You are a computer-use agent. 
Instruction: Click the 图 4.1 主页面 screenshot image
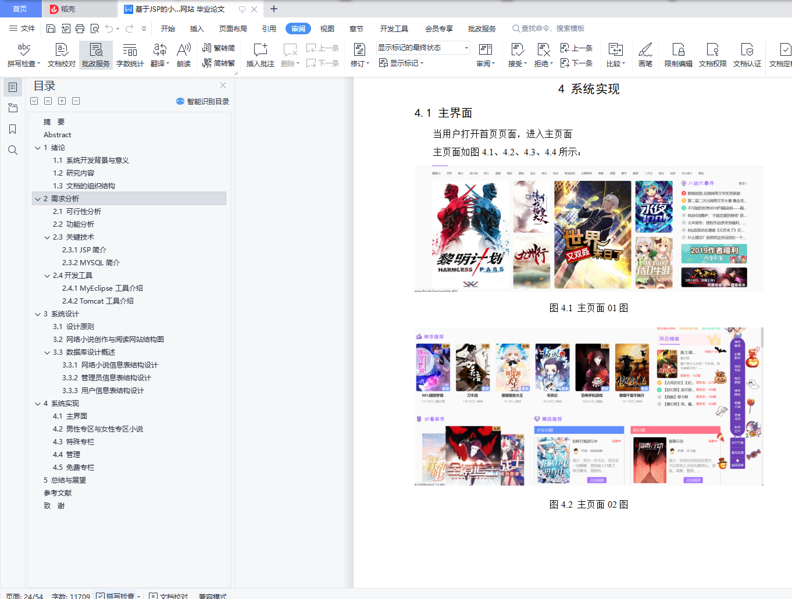tap(589, 229)
